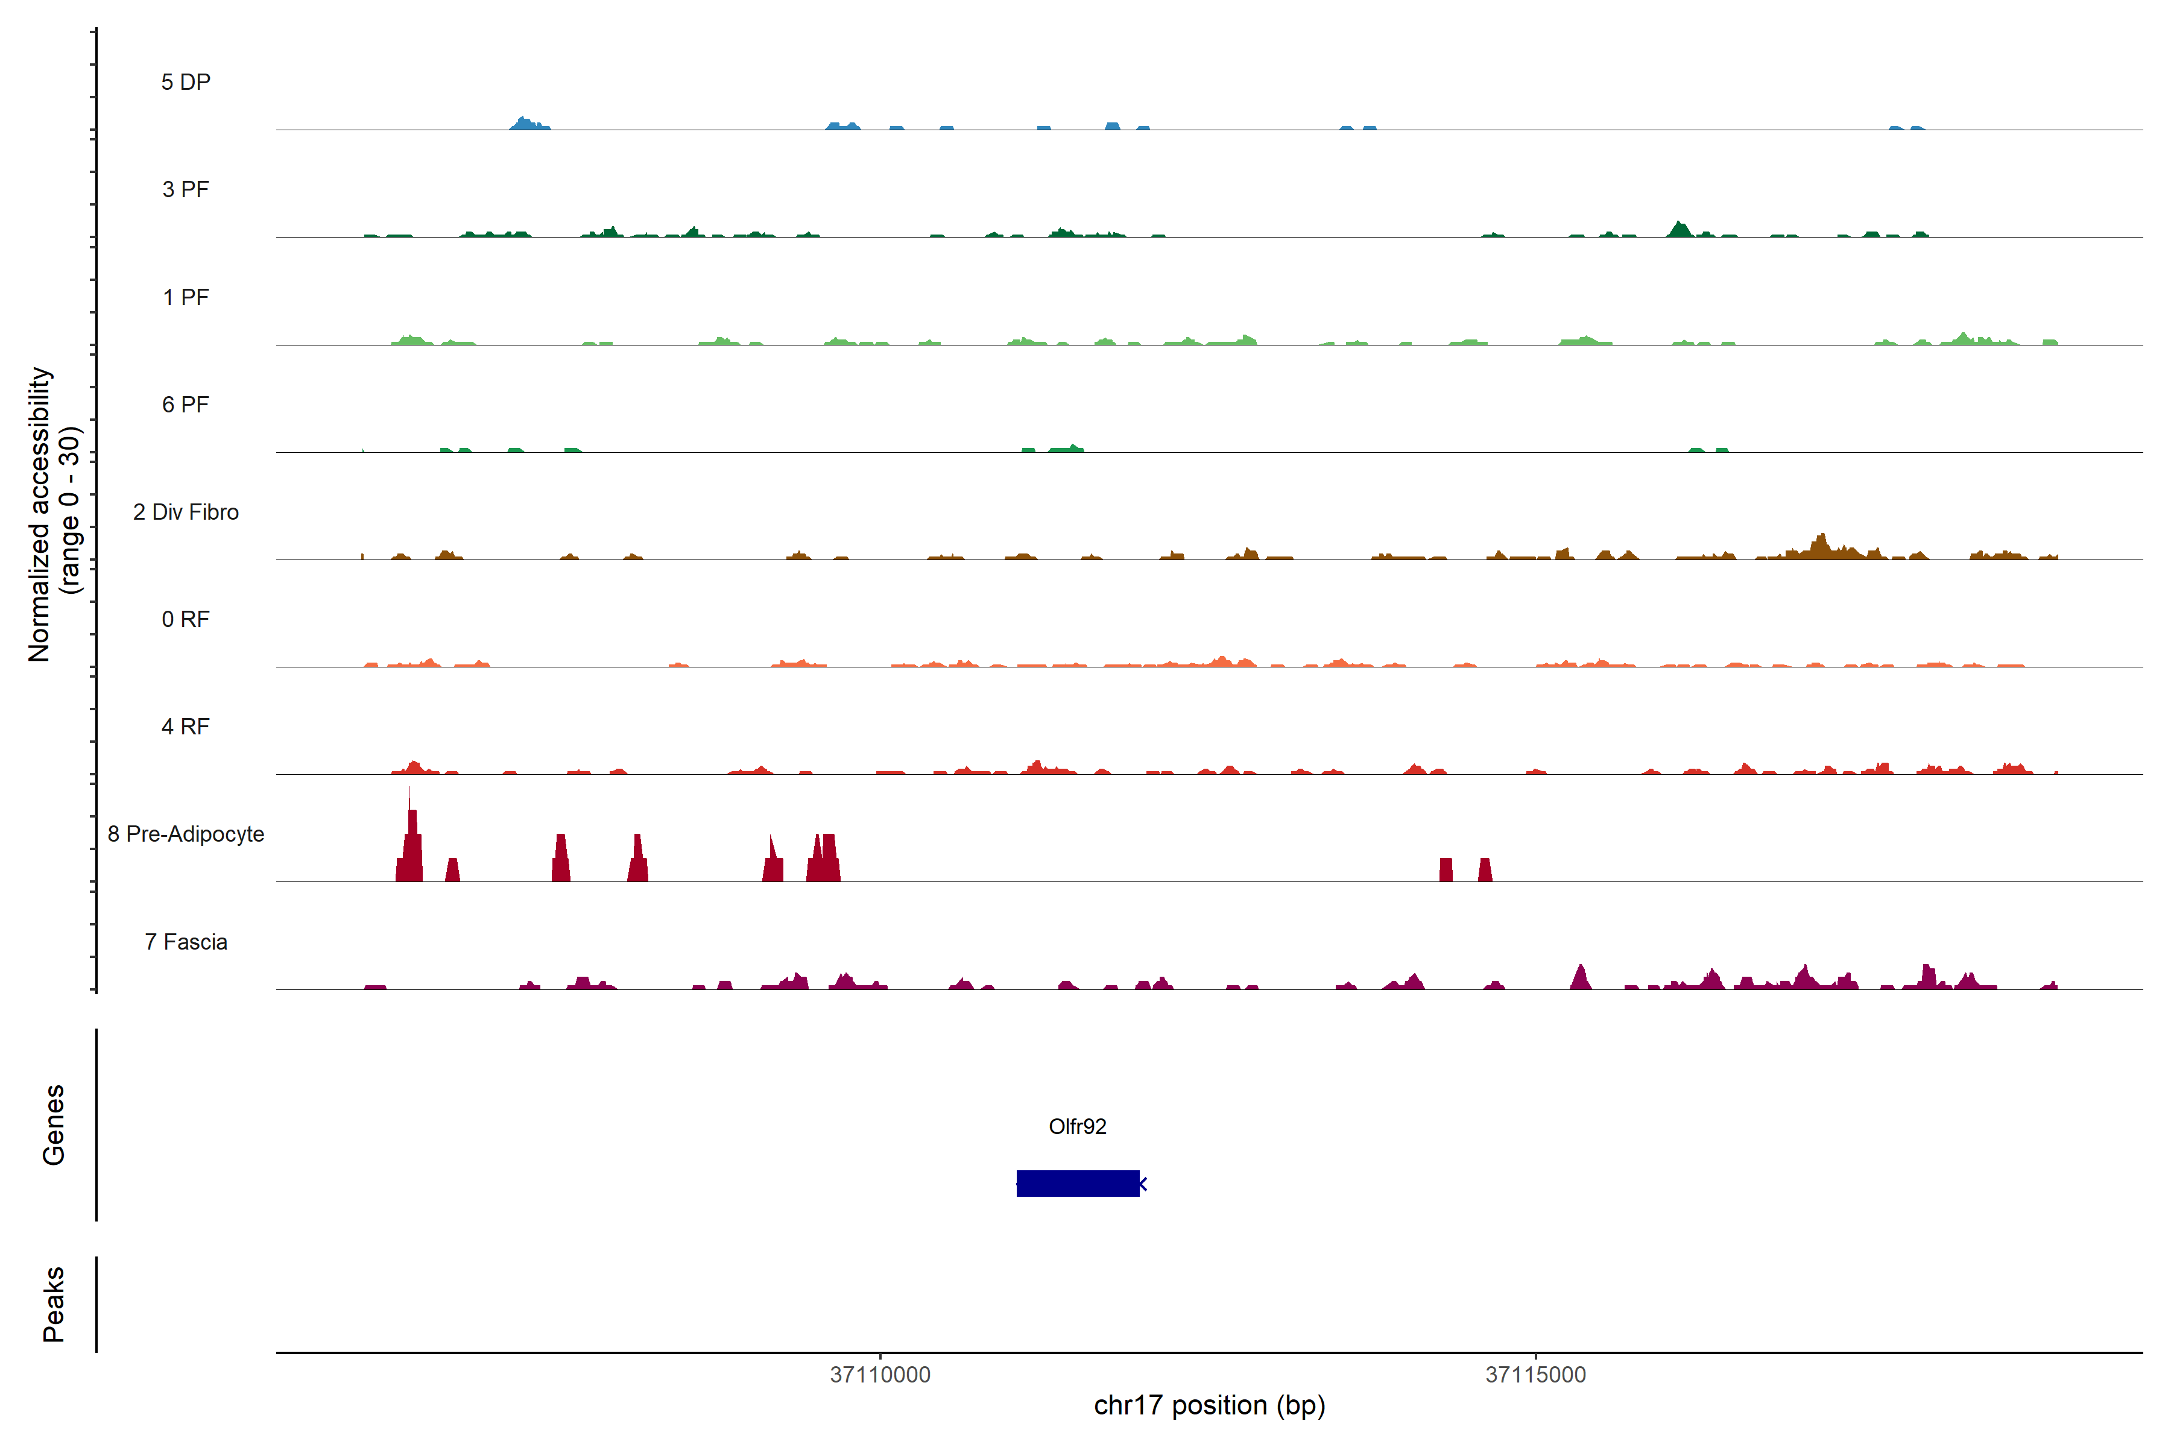The image size is (2171, 1447).
Task: Click the Olfr92 gene name label
Action: tap(1077, 1126)
